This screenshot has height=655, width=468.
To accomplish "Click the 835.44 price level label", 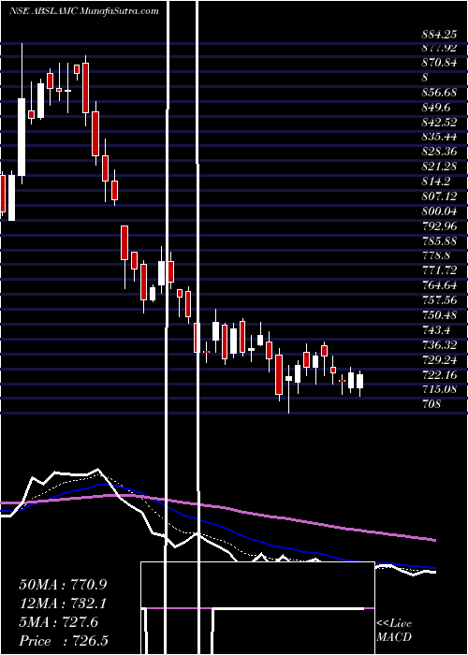I will click(x=439, y=137).
